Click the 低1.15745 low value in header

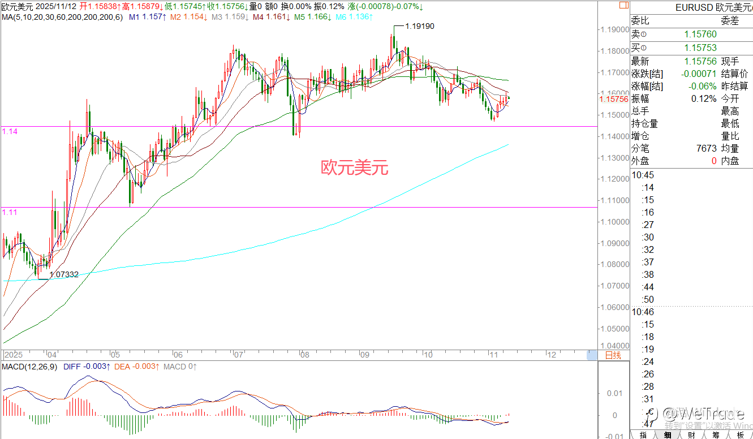(x=186, y=6)
